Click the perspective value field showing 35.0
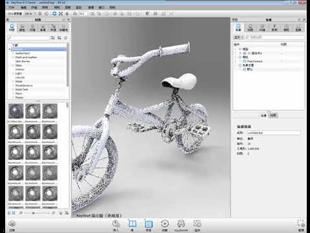 [x=83, y=14]
